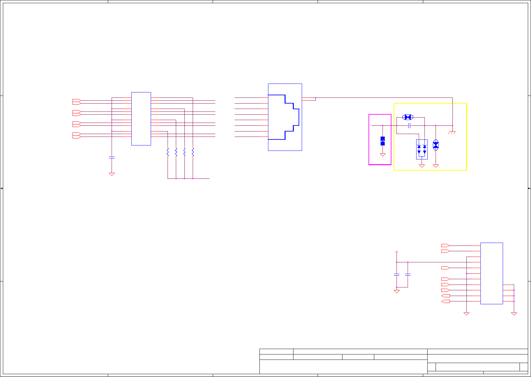
Task: Select left capacitor of bottom-right pair
Action: [x=397, y=274]
